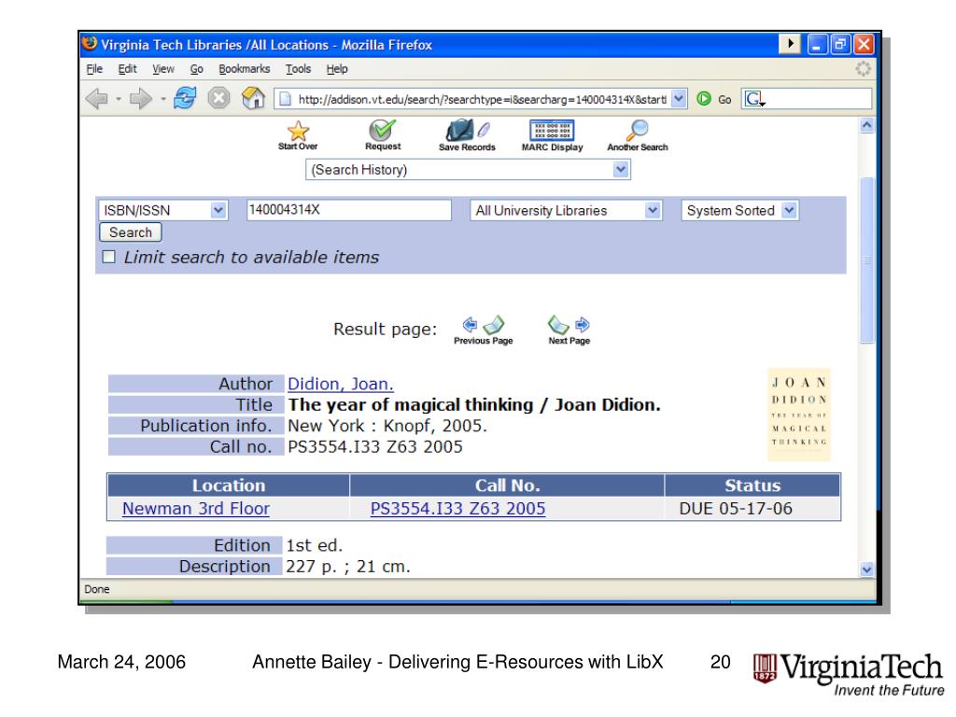Go to Next Page of results
This screenshot has width=956, height=717.
(569, 328)
